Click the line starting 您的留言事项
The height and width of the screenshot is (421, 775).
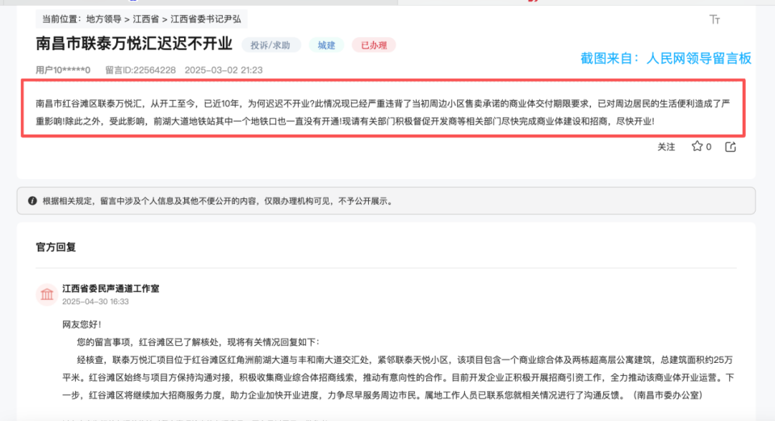click(199, 342)
